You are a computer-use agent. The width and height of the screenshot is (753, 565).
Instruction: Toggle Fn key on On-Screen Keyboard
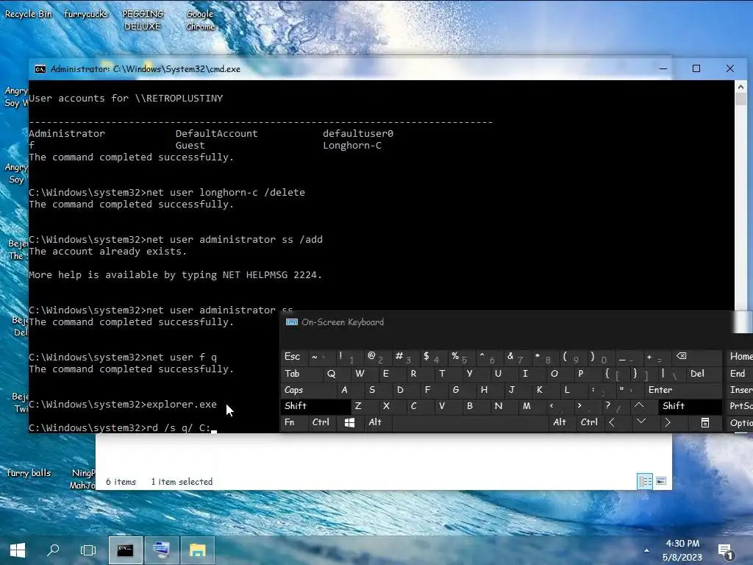(293, 422)
